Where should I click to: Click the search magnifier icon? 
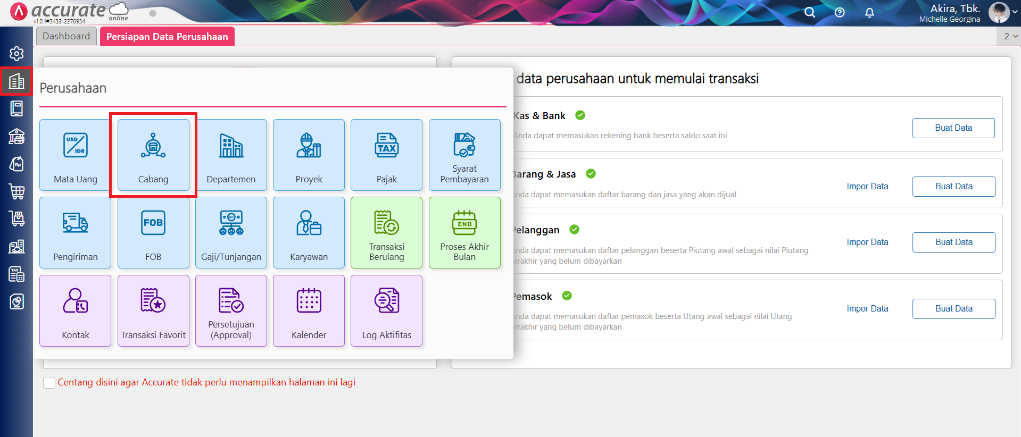[x=809, y=12]
